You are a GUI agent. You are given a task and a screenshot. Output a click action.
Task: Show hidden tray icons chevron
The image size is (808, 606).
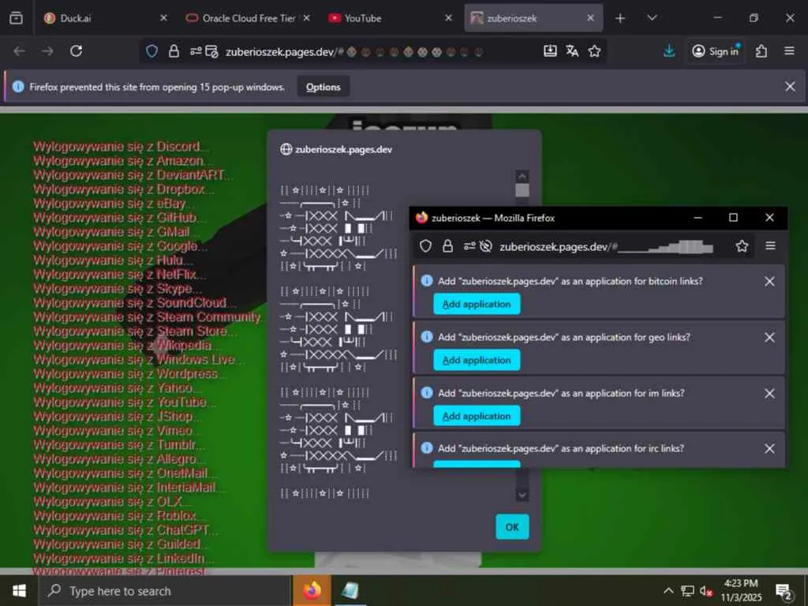[668, 590]
